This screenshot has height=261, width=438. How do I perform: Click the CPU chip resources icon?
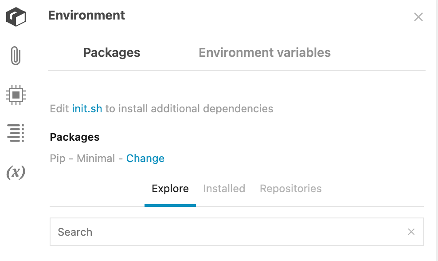pyautogui.click(x=16, y=94)
